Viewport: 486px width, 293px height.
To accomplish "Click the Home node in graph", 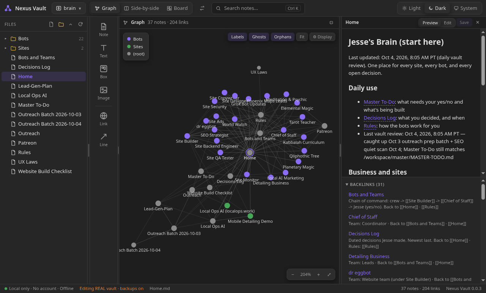I will pos(250,153).
